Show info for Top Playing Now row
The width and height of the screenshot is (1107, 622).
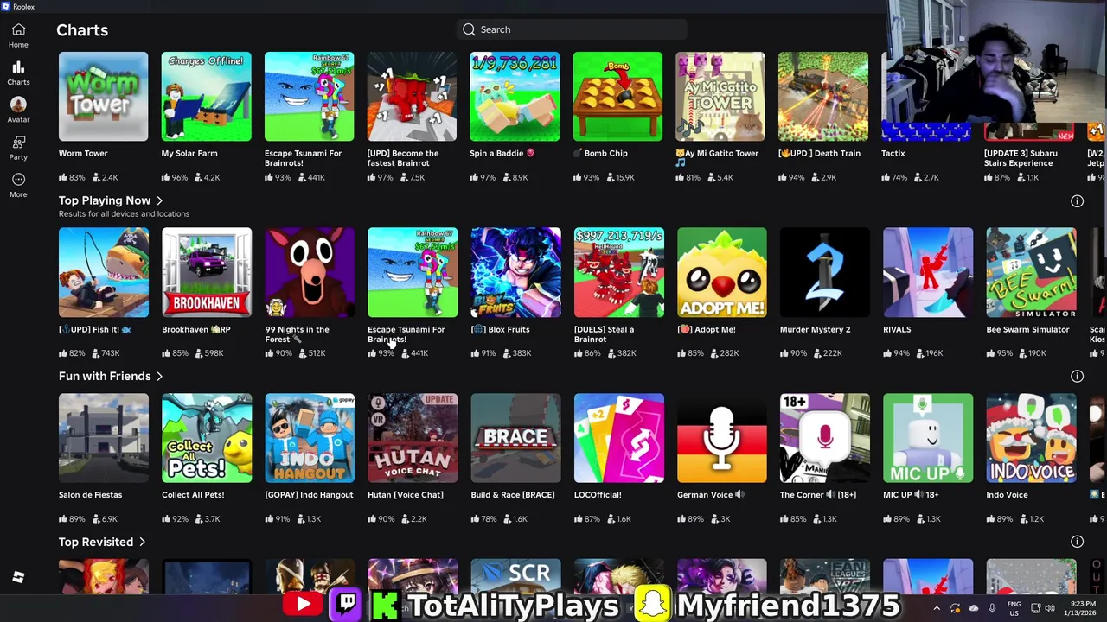point(1077,201)
